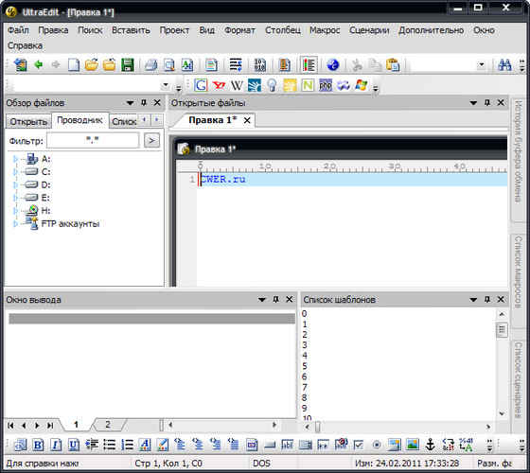Open the Окно вывода panel menu arrow
Screen dimensions: 530x473
click(x=261, y=300)
